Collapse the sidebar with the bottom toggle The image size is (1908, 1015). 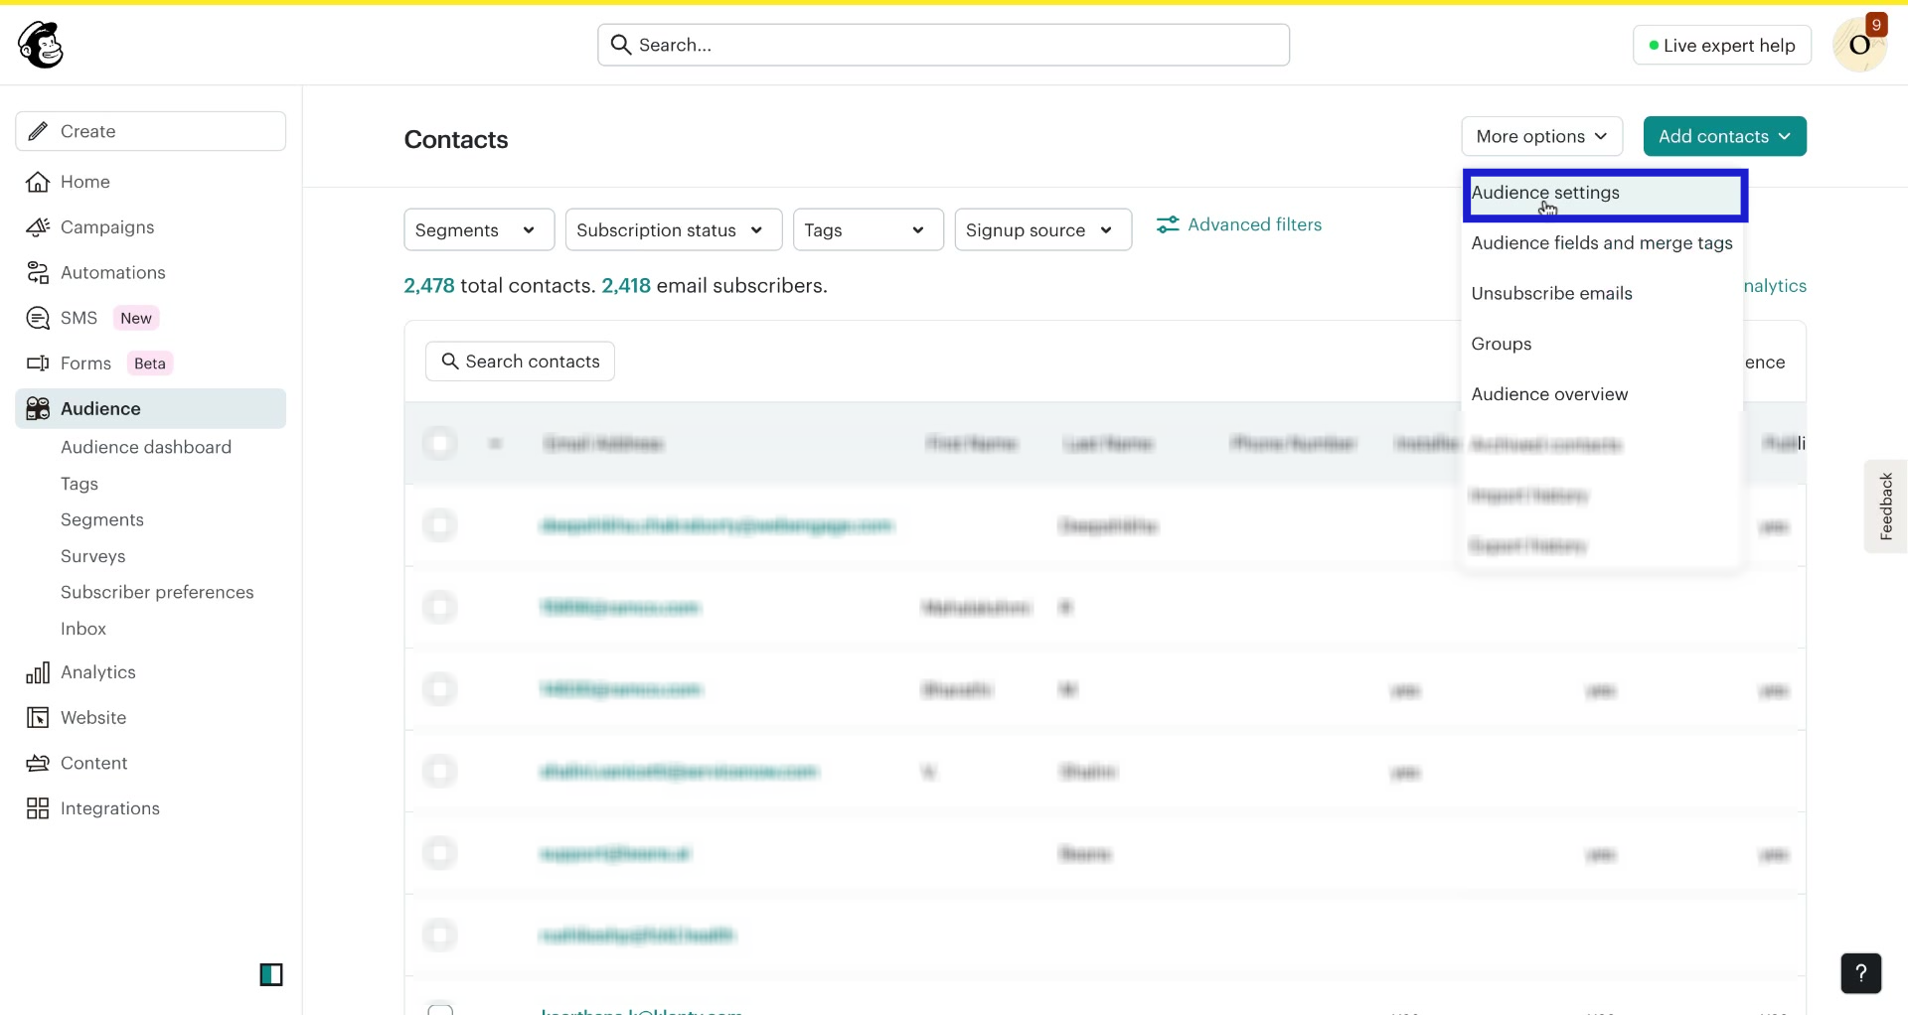271,974
